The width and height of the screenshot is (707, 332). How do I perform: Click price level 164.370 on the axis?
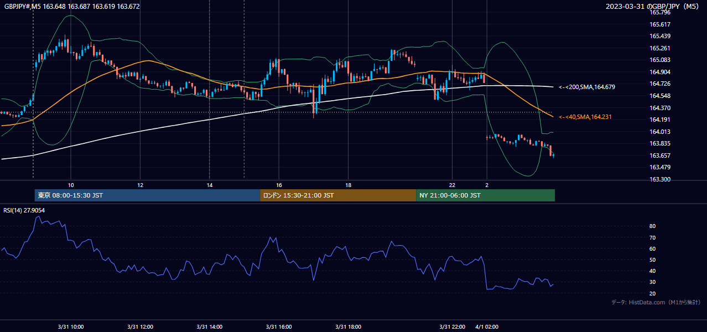coord(659,108)
